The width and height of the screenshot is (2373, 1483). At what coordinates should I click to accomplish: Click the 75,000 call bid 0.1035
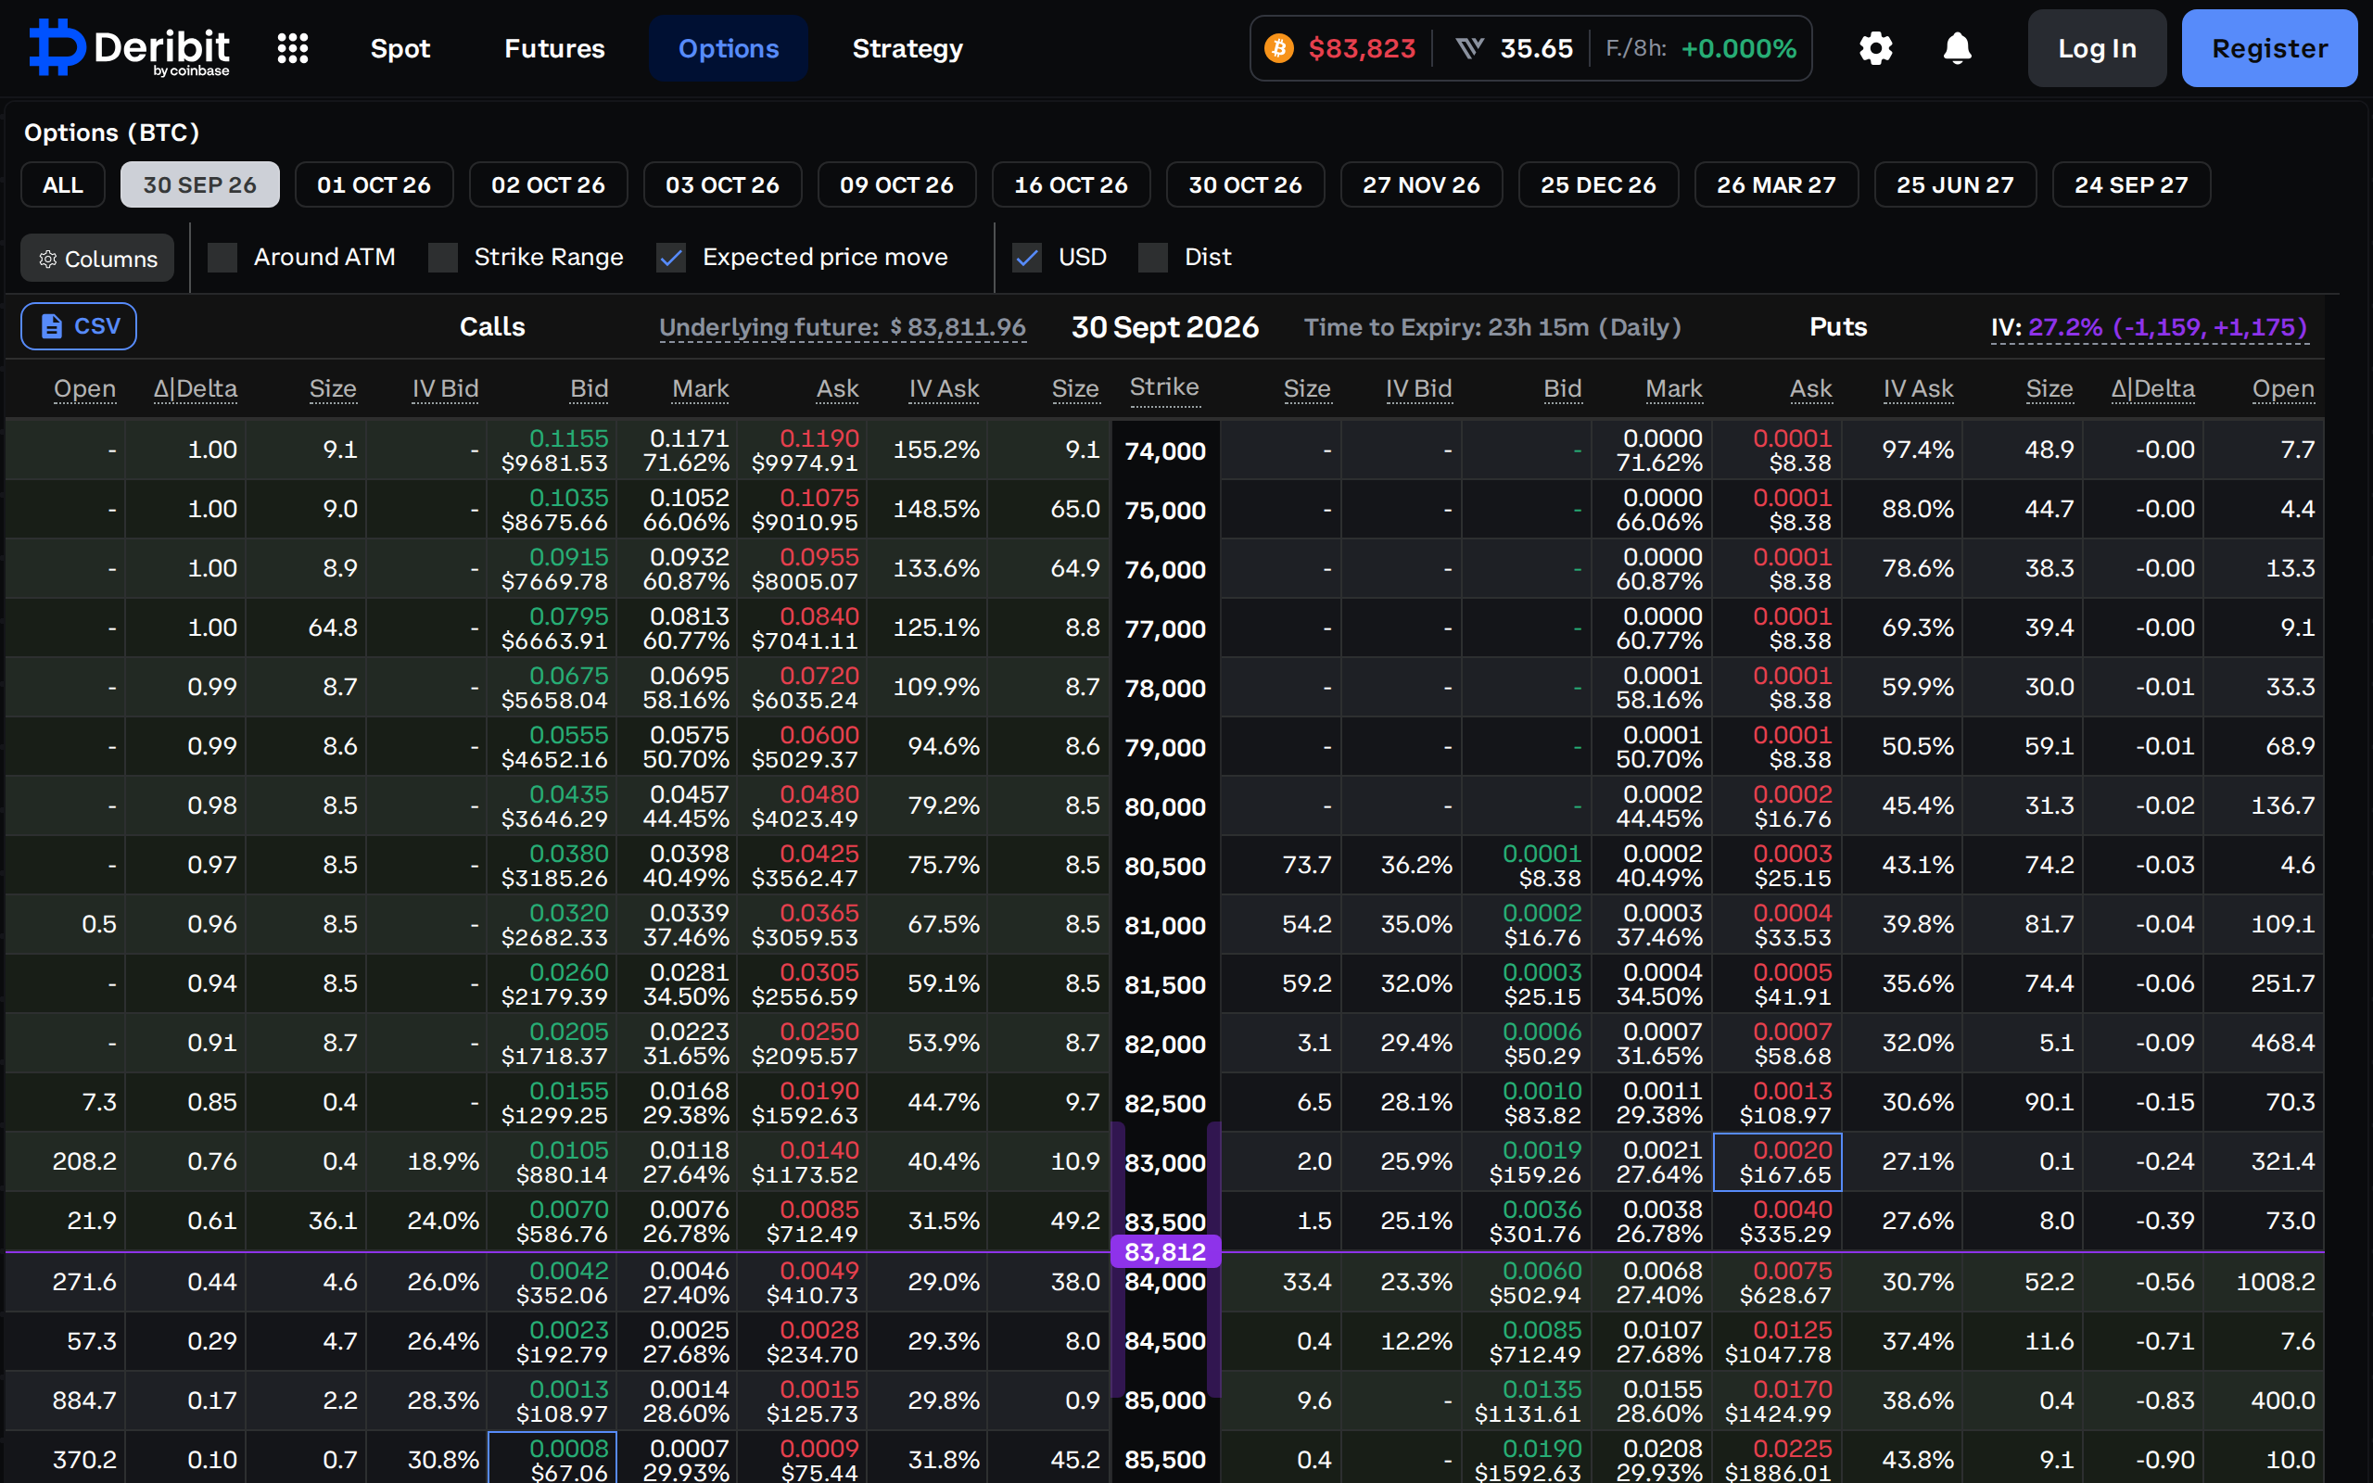point(569,498)
